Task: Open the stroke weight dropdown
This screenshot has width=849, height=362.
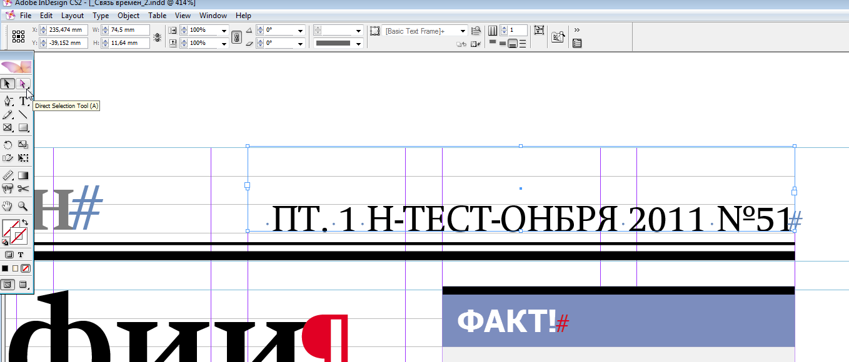Action: tap(358, 31)
